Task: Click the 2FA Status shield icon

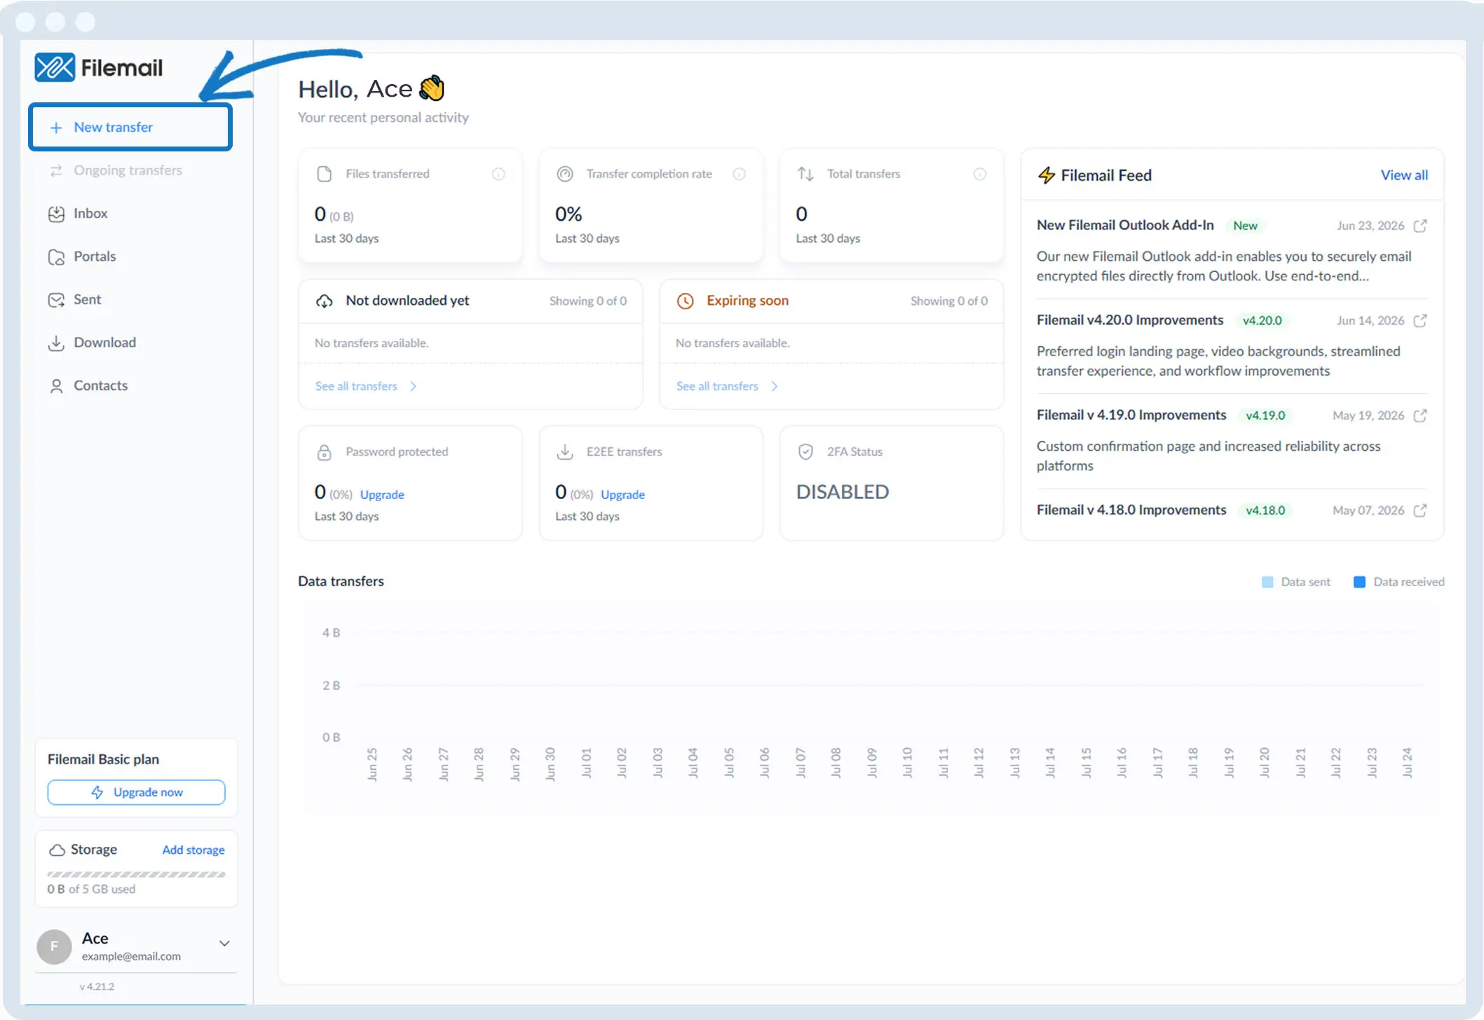Action: point(805,452)
